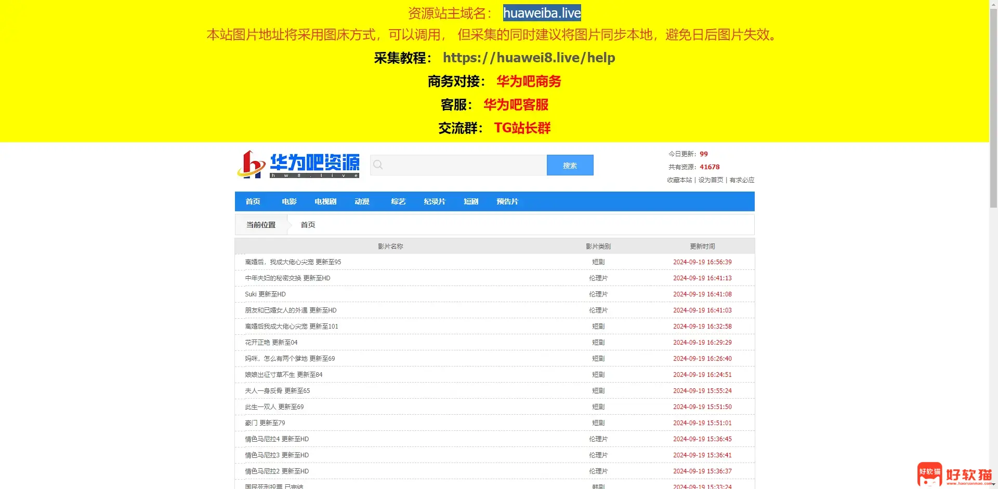Click the 华为吧商务 contact link
The height and width of the screenshot is (489, 998).
click(x=529, y=81)
